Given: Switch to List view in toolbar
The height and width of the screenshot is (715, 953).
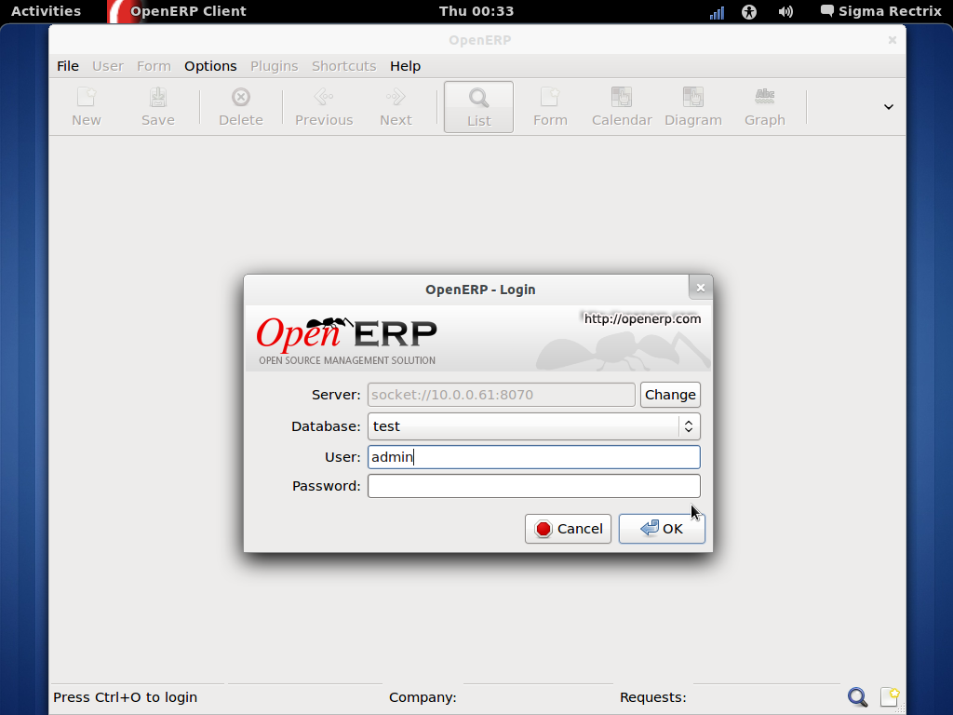Looking at the screenshot, I should coord(479,107).
